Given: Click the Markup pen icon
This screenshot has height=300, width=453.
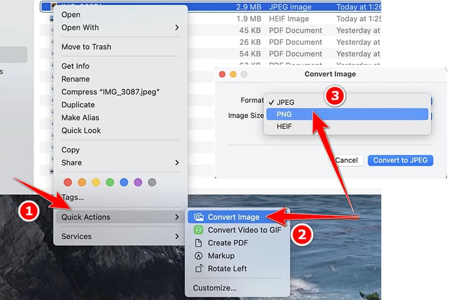Looking at the screenshot, I should (198, 256).
